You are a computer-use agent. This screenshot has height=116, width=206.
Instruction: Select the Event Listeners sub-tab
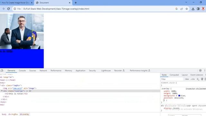coord(197,75)
